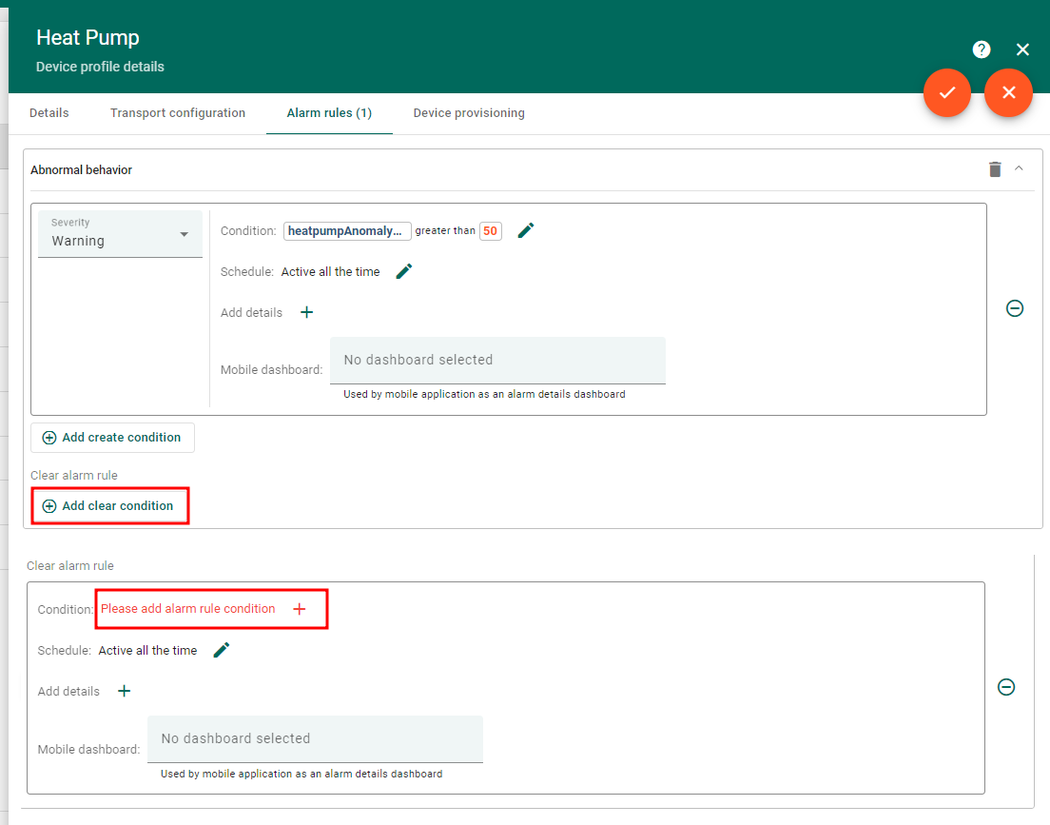
Task: Click the Add clear condition button
Action: [x=109, y=506]
